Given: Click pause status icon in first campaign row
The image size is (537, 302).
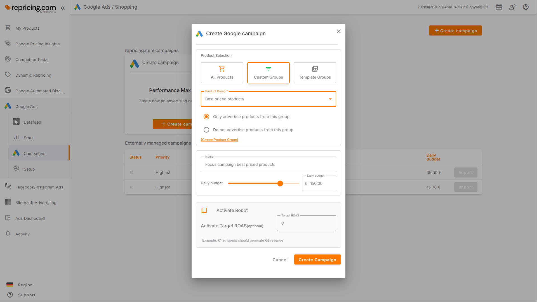Looking at the screenshot, I should coord(132,173).
